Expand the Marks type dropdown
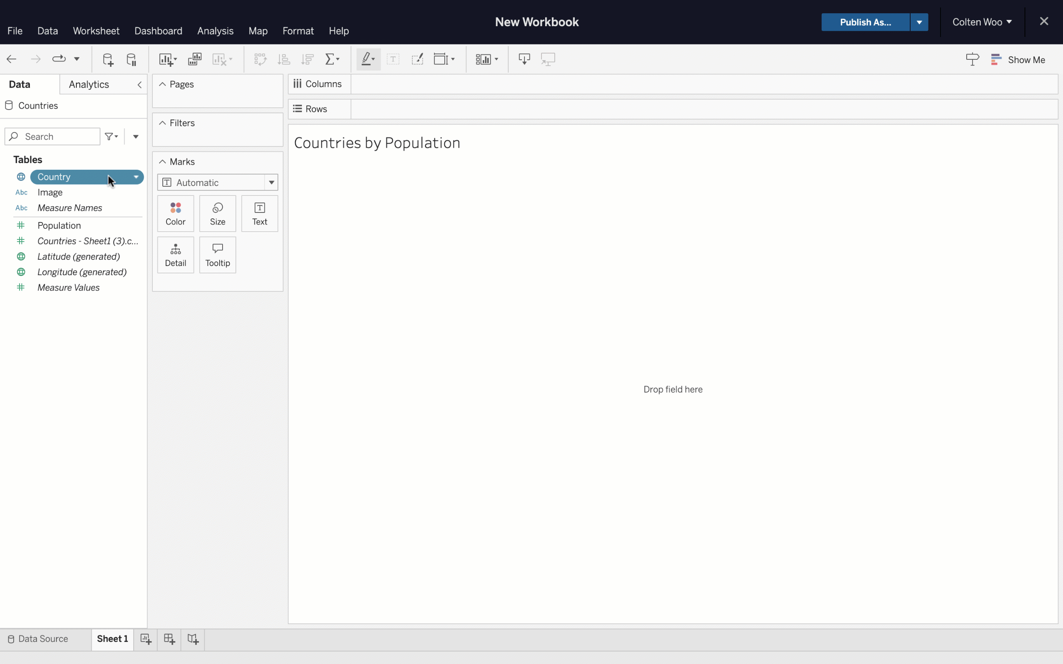This screenshot has height=664, width=1063. 271,182
